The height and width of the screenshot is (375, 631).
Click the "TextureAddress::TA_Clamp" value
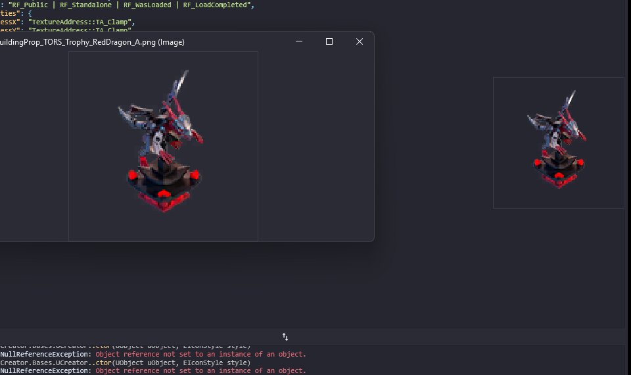[x=82, y=22]
